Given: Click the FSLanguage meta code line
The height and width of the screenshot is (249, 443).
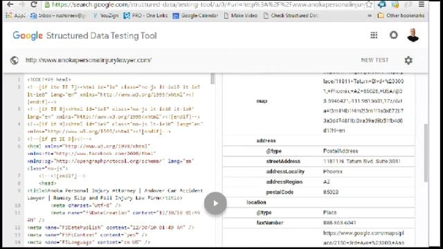Looking at the screenshot, I should (x=89, y=242).
